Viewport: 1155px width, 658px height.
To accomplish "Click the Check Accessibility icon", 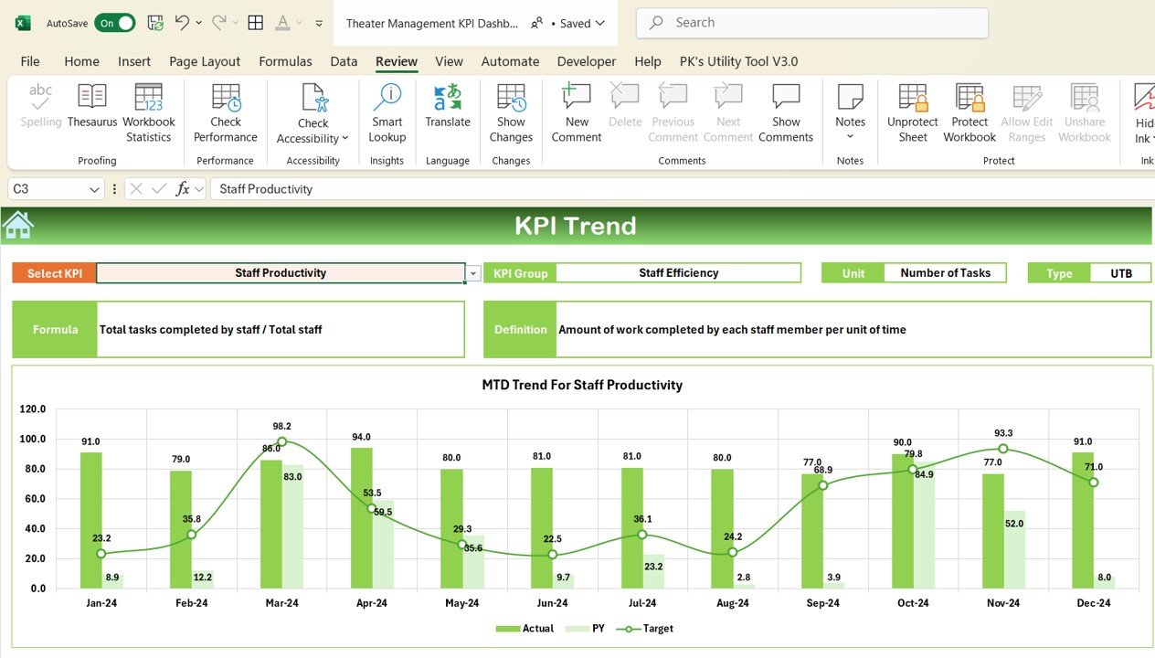I will (x=313, y=99).
